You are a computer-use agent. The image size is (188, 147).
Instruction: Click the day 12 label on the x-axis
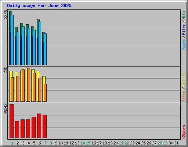point(72,143)
